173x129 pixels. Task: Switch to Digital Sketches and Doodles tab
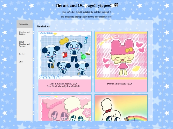pos(25,44)
